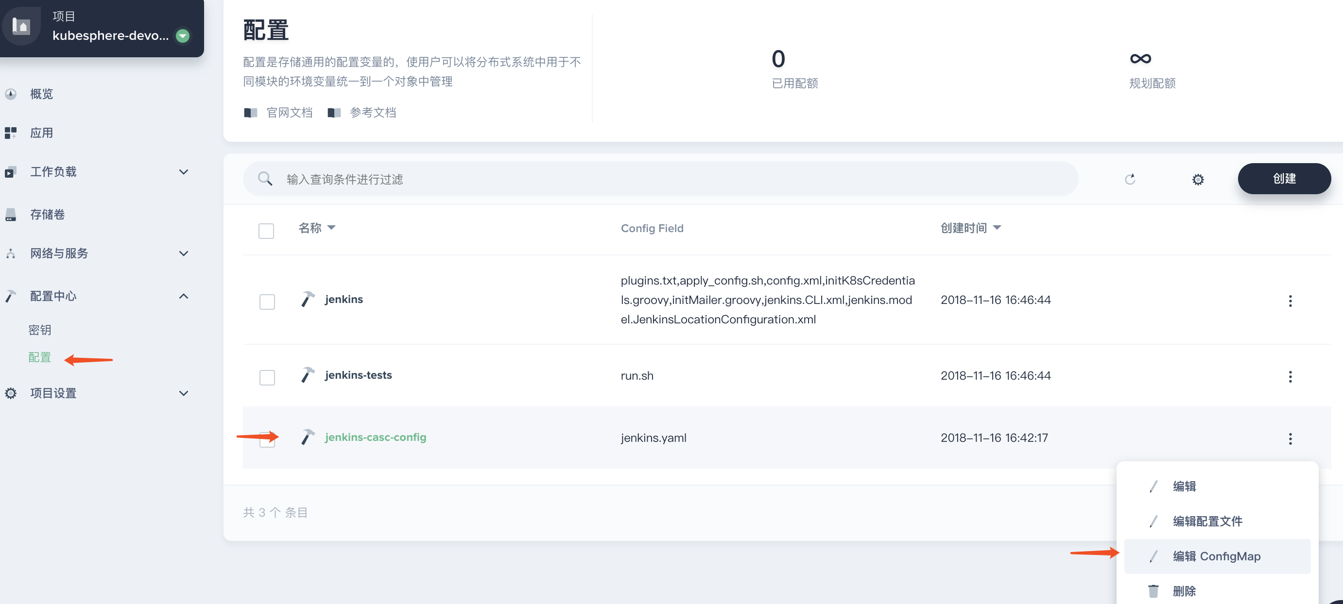Viewport: 1343px width, 604px height.
Task: Click the 2018-11-16 16:42:17 timestamp
Action: (x=994, y=438)
